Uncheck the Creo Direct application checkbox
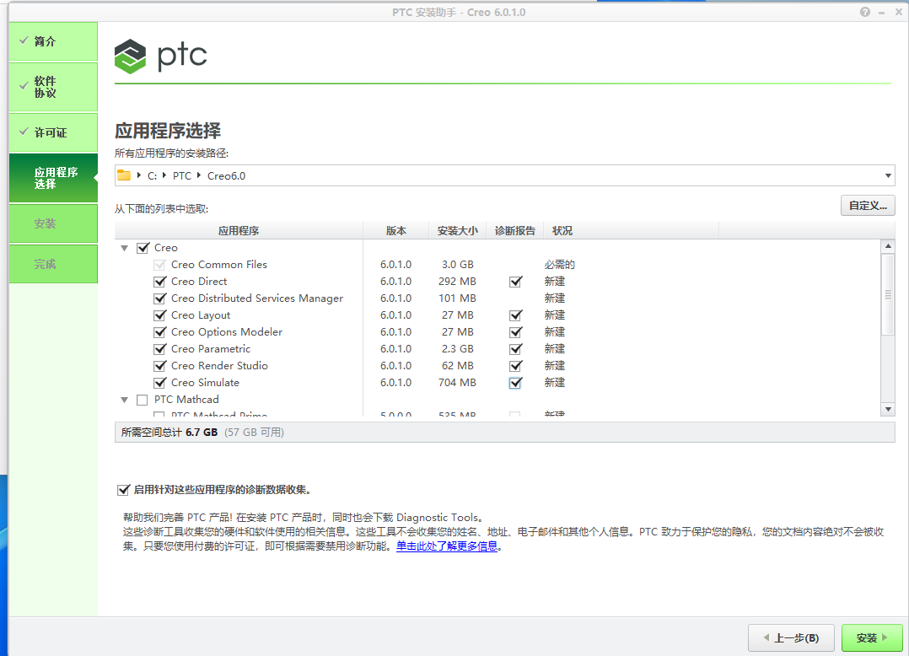The width and height of the screenshot is (909, 656). point(160,282)
